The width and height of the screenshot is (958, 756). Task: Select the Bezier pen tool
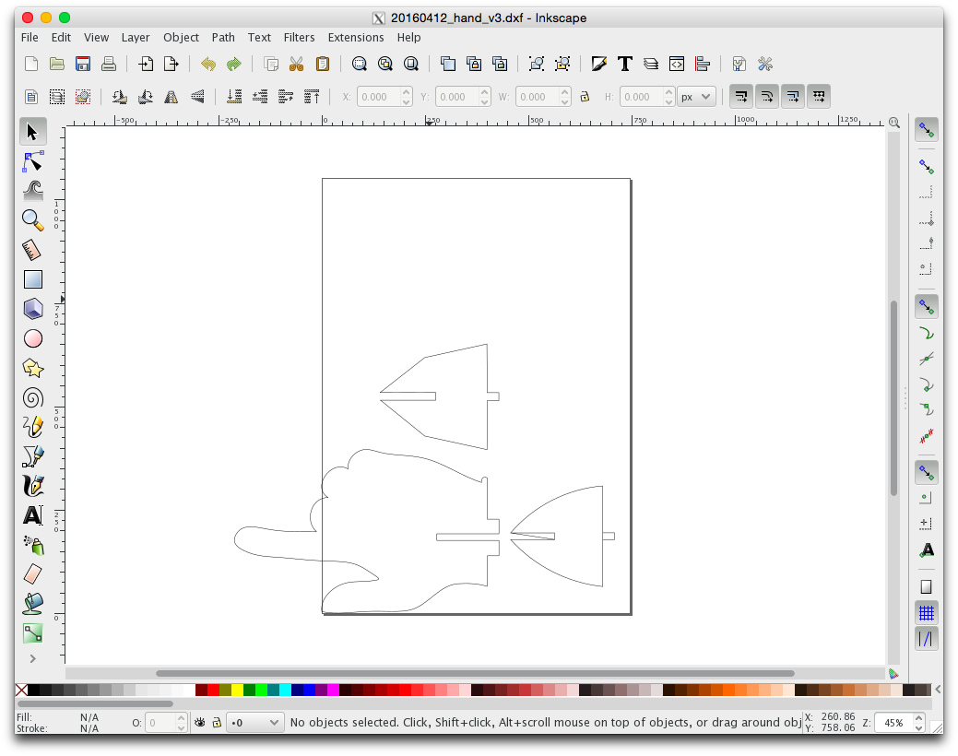coord(32,456)
